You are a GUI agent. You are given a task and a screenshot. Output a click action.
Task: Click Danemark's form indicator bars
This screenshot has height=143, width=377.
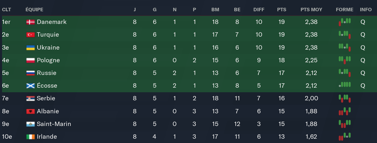coord(345,22)
